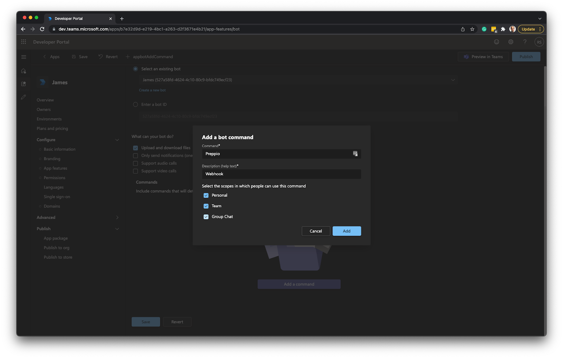Open the "Create a new bot" link
Screen dimensions: 563x358
(152, 90)
